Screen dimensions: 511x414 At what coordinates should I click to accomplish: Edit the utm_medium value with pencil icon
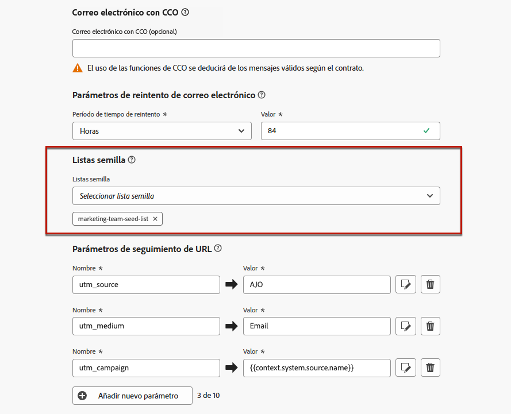[x=406, y=326]
